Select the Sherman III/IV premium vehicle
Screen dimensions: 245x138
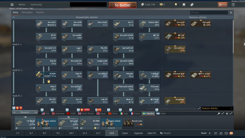[x=175, y=75]
